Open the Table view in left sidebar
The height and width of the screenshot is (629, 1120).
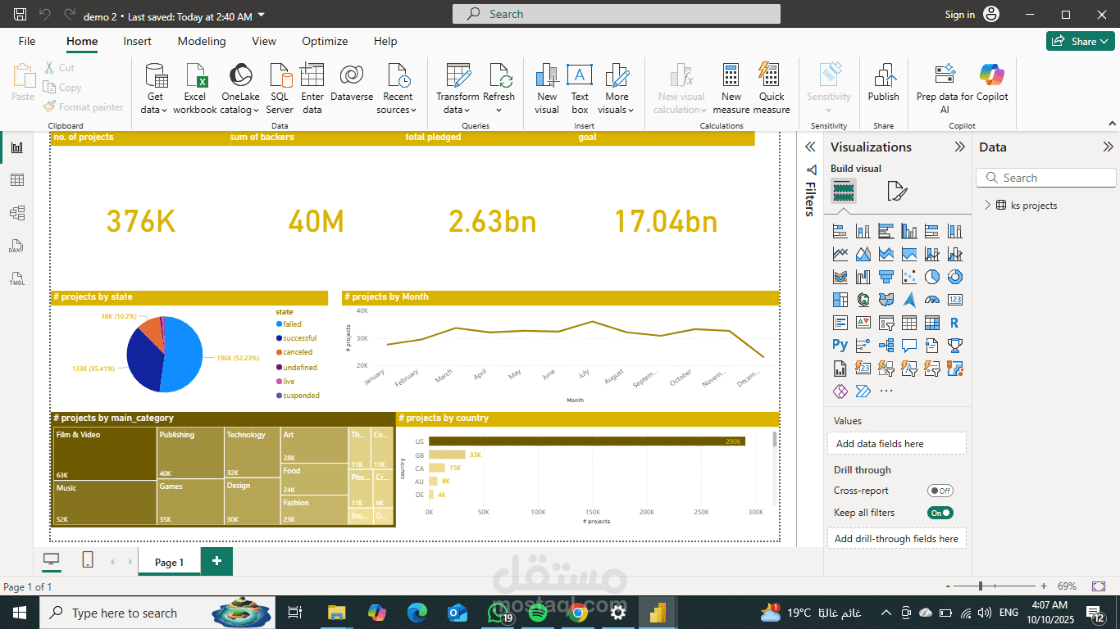[16, 180]
